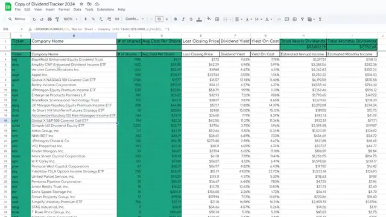Screen dimensions: 386x217
Task: Open the View menu
Action: pos(38,10)
